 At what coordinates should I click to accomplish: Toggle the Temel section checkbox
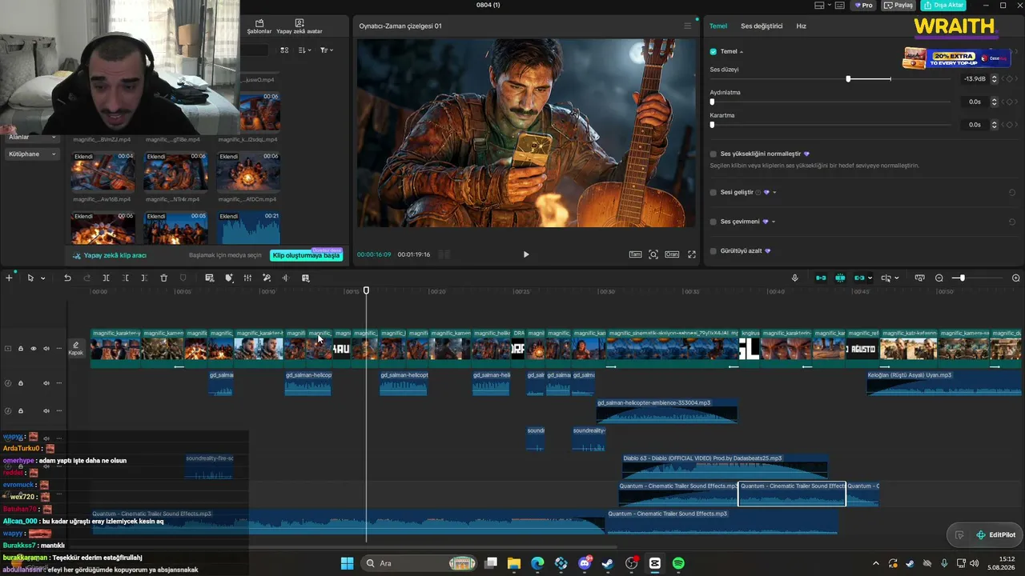[713, 51]
